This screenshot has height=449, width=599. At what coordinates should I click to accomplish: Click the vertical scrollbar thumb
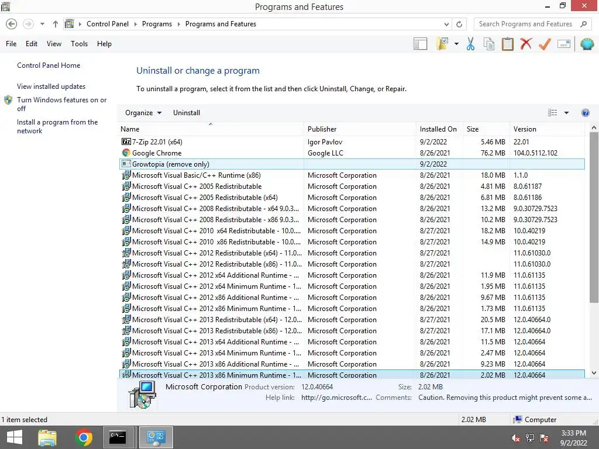coord(594,217)
